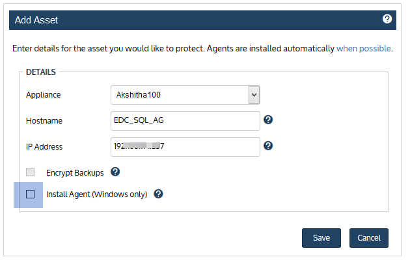Select the Akshitha100 appliance combo box

185,95
